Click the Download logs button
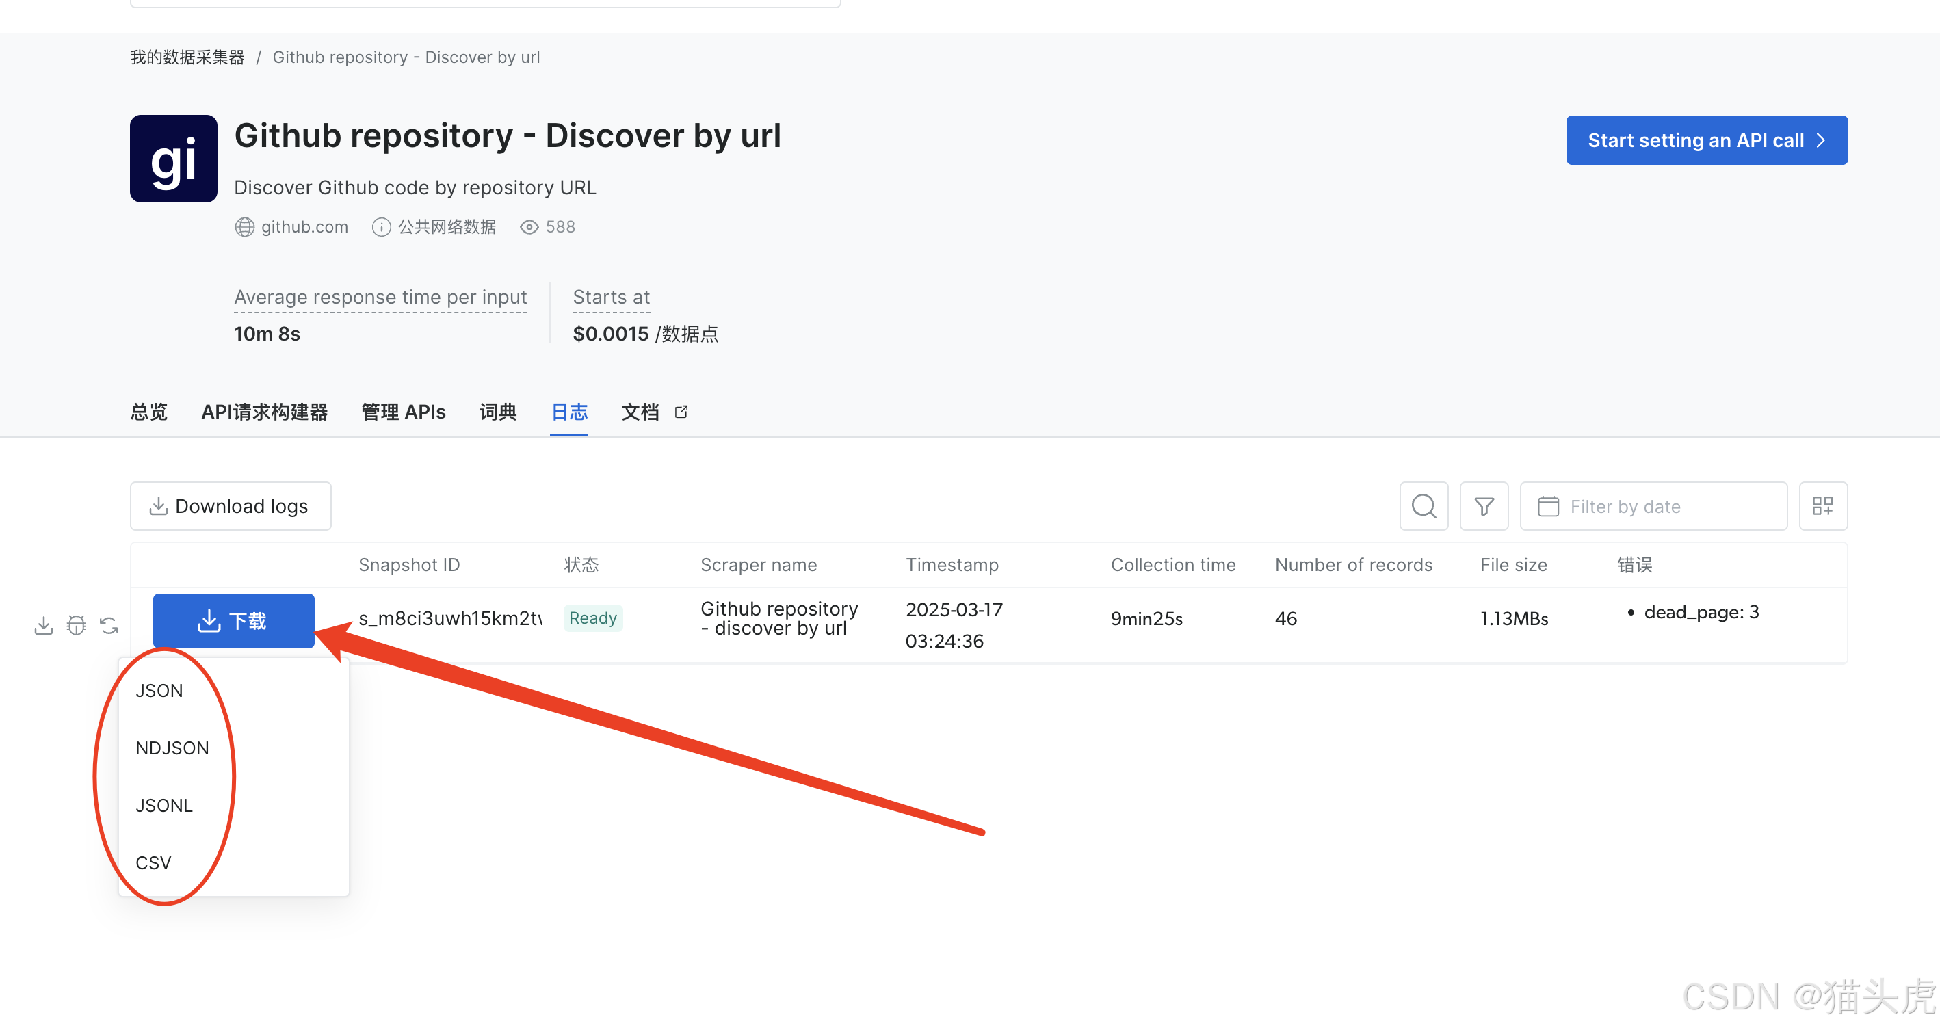Image resolution: width=1940 pixels, height=1030 pixels. [x=231, y=506]
